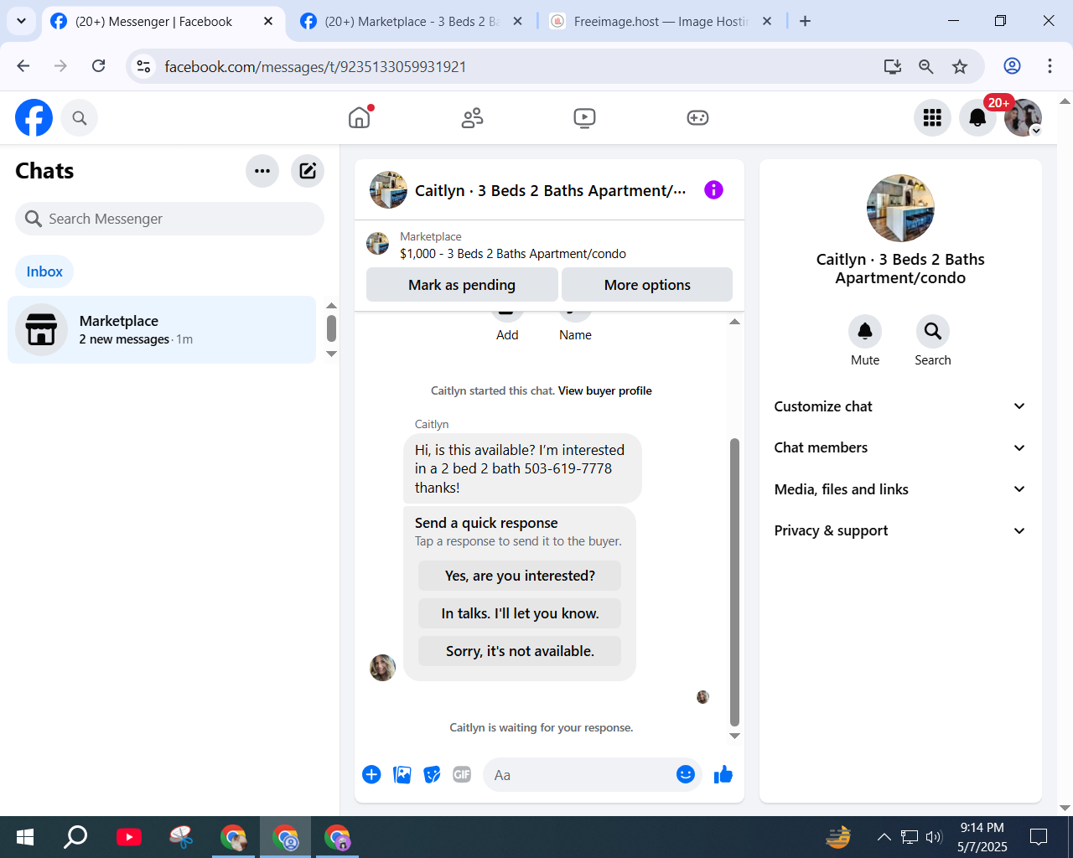Open the Gaming icon in top navigation
Viewport: 1073px width, 858px height.
point(697,118)
